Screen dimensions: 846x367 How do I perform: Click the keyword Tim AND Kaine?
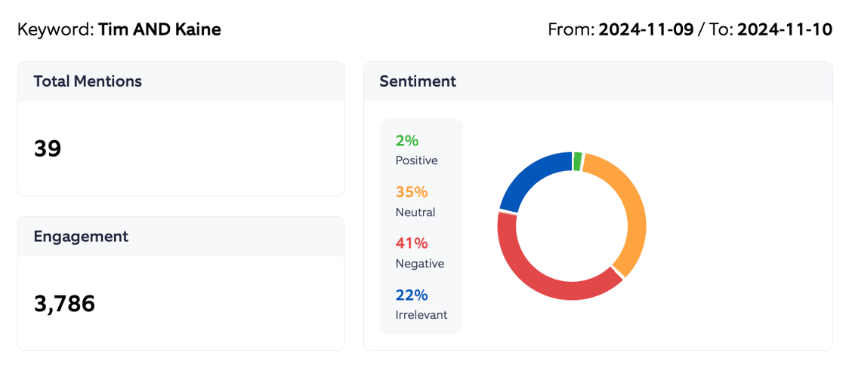pyautogui.click(x=159, y=30)
